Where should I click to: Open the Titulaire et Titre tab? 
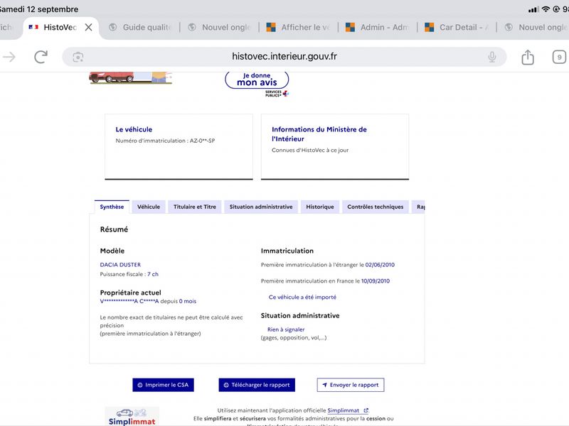coord(194,207)
